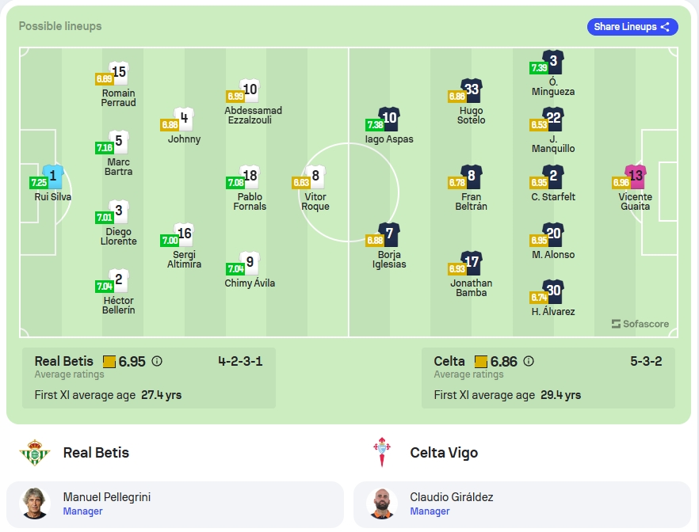The width and height of the screenshot is (699, 532).
Task: Click Iago Aspas number 10 jersey
Action: pos(388,119)
